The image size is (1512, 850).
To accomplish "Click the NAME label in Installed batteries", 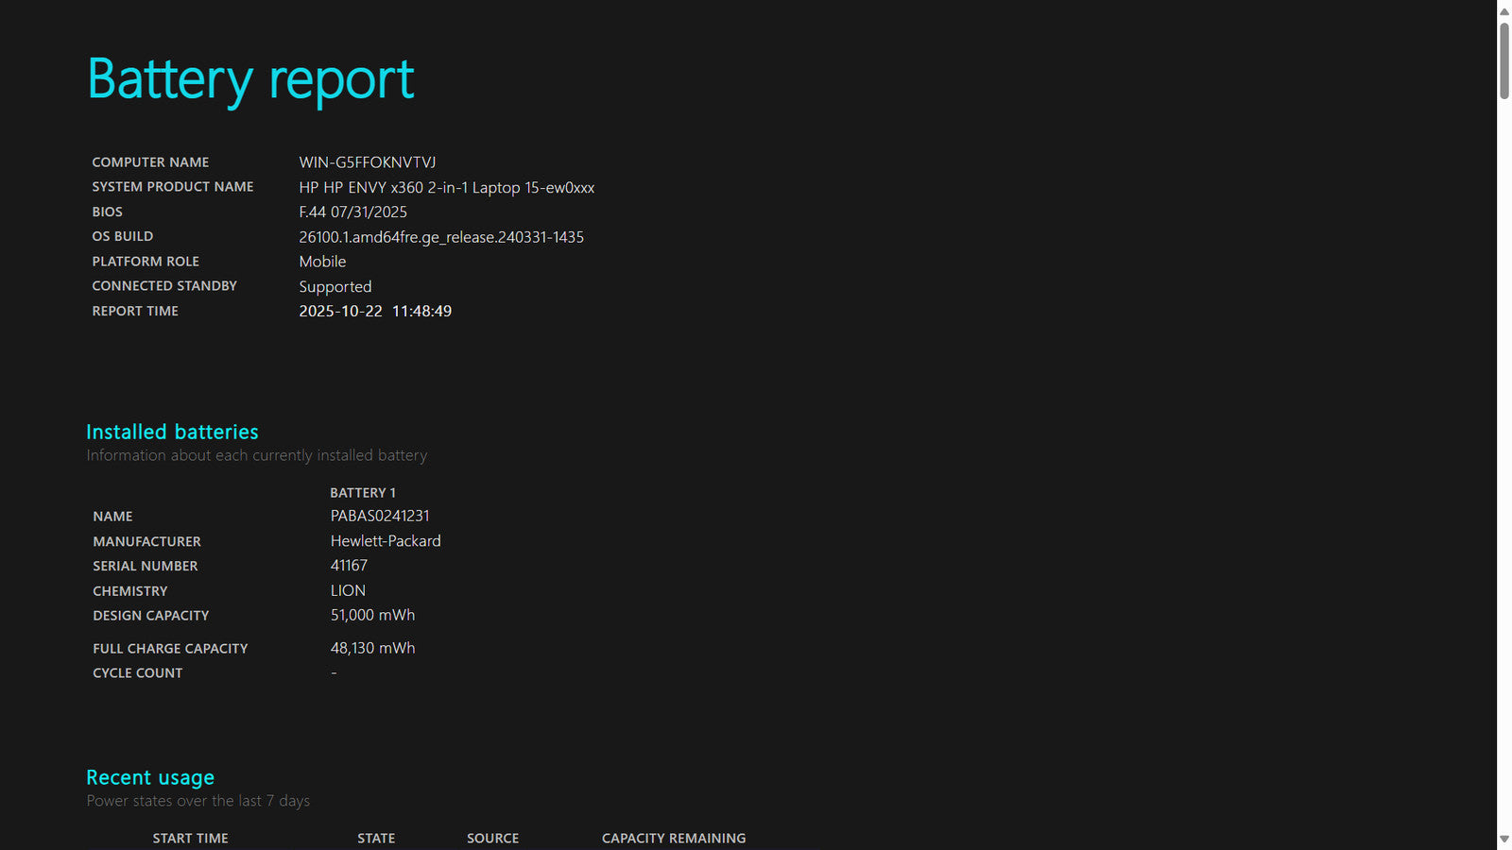I will pos(112,517).
